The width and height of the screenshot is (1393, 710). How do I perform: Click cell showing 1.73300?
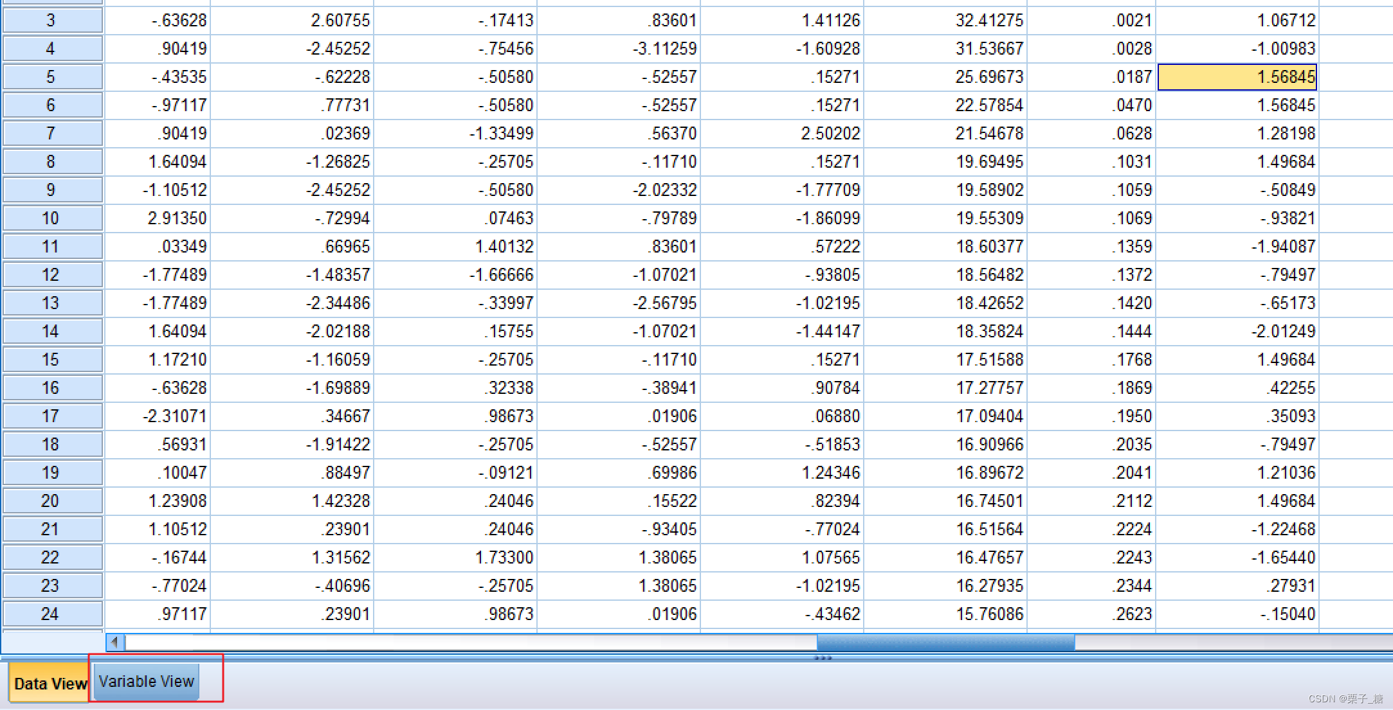(x=455, y=558)
